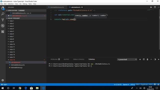Open Task View on taskbar

coord(14,88)
